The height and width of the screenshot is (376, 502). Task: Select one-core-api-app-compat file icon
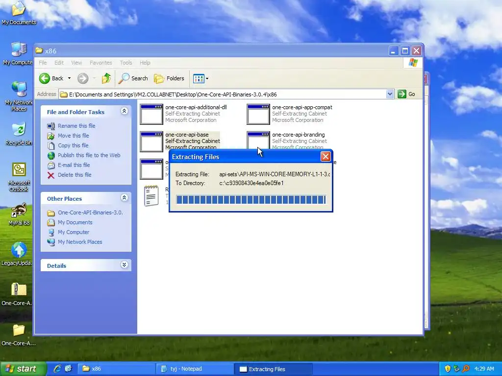[258, 114]
